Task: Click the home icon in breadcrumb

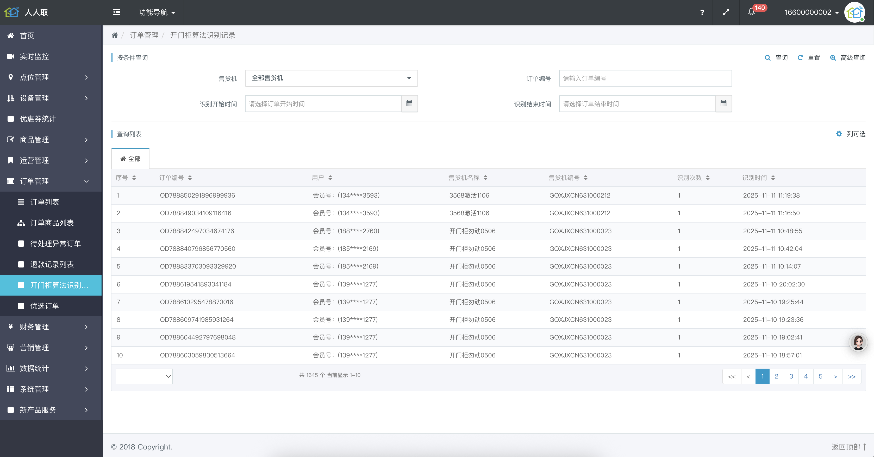Action: click(115, 35)
